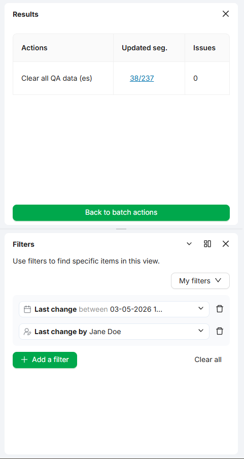Click the calendar icon in Last change filter
This screenshot has width=244, height=459.
point(27,309)
